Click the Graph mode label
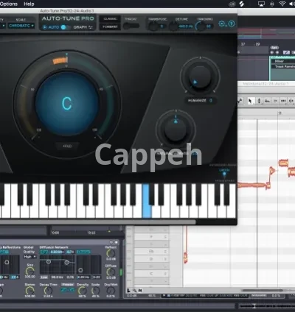295x312 pixels. 80,27
